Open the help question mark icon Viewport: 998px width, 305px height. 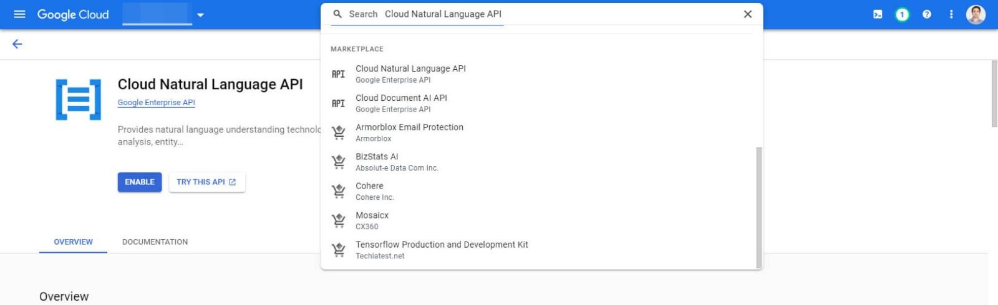click(x=927, y=14)
